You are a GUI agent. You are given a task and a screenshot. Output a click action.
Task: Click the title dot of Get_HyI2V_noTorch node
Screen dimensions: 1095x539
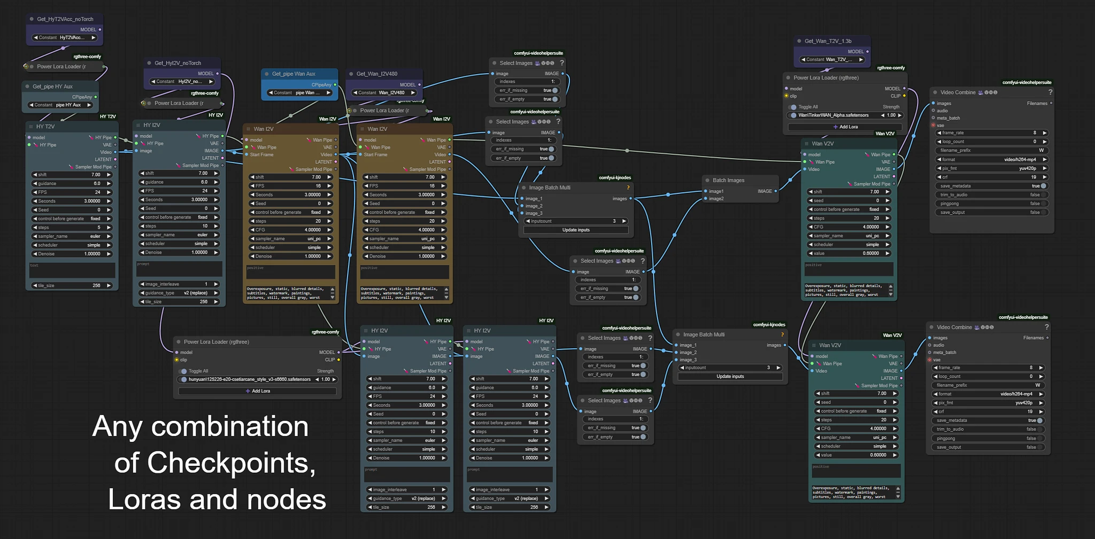pyautogui.click(x=149, y=63)
